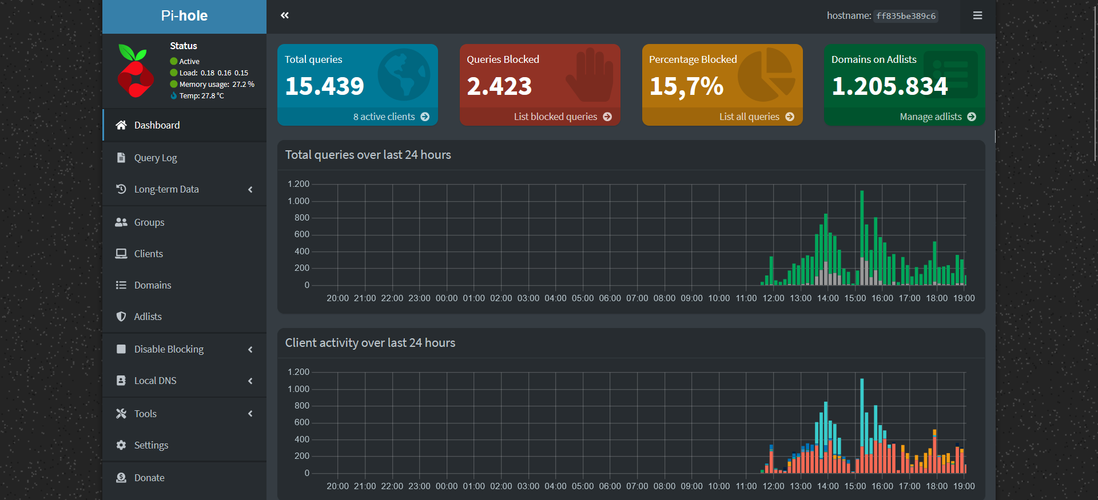The image size is (1098, 500).
Task: Click the Pi-hole header title
Action: click(x=184, y=16)
